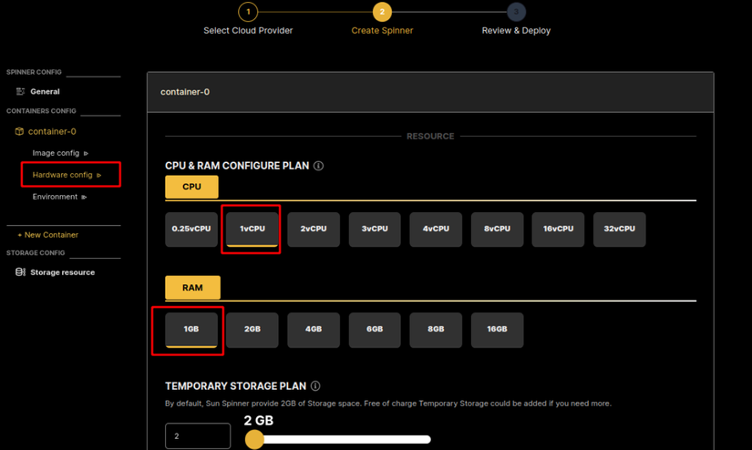
Task: Select the 1vCPU option
Action: tap(252, 230)
